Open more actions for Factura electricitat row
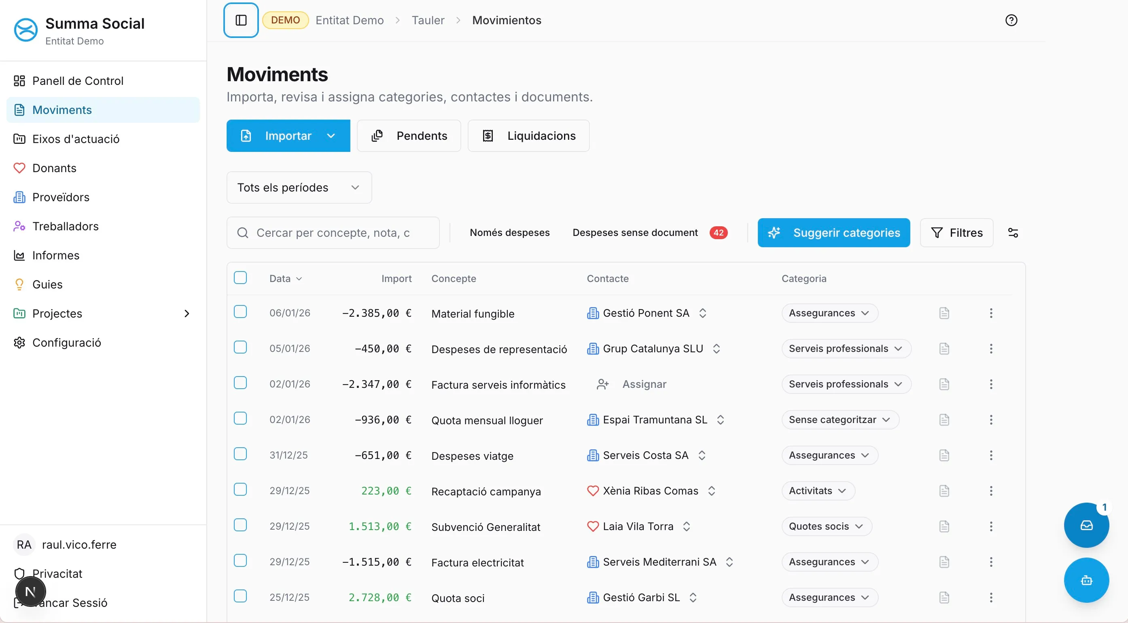 (x=991, y=562)
